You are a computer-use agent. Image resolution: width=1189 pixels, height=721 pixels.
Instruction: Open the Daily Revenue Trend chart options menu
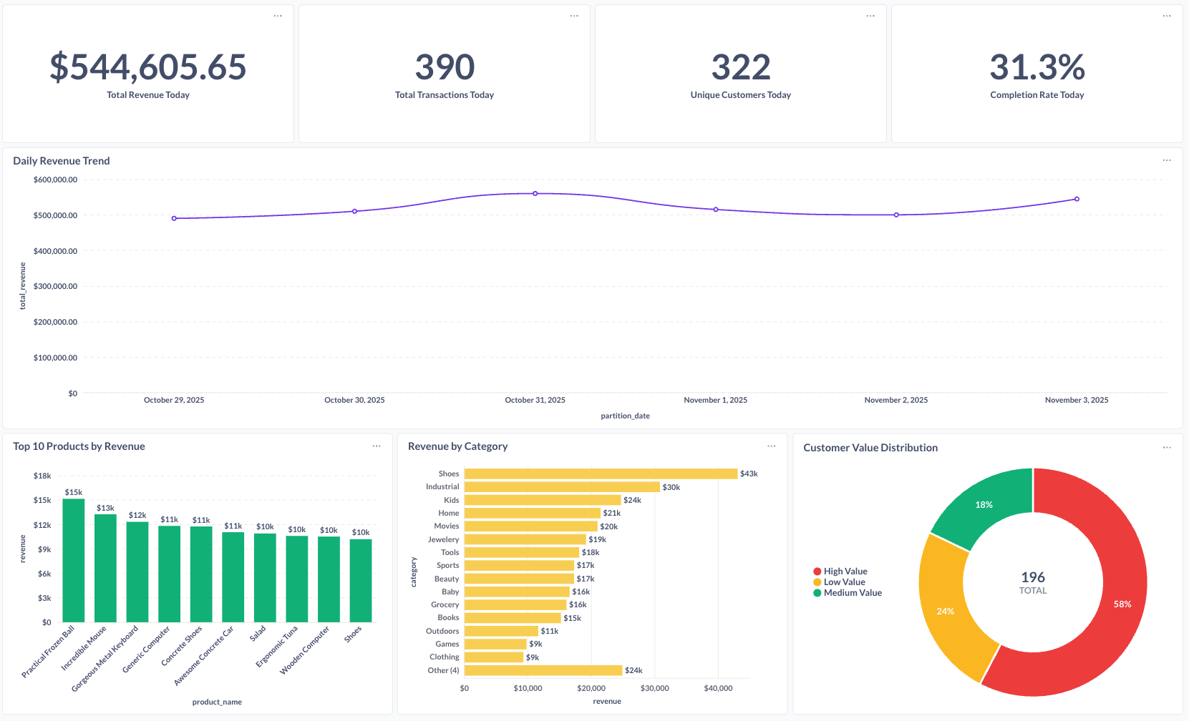point(1167,160)
